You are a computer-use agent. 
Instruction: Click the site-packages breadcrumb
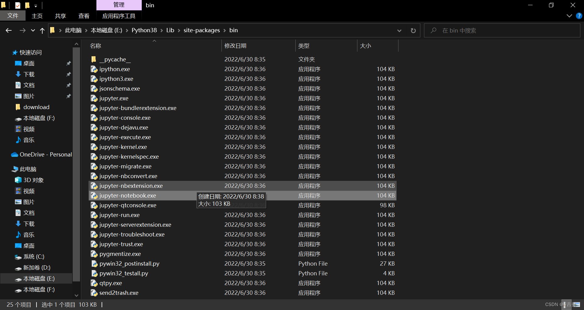202,30
